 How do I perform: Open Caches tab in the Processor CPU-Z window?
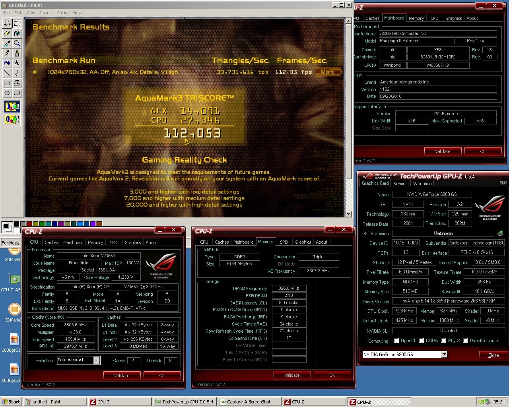tap(52, 242)
